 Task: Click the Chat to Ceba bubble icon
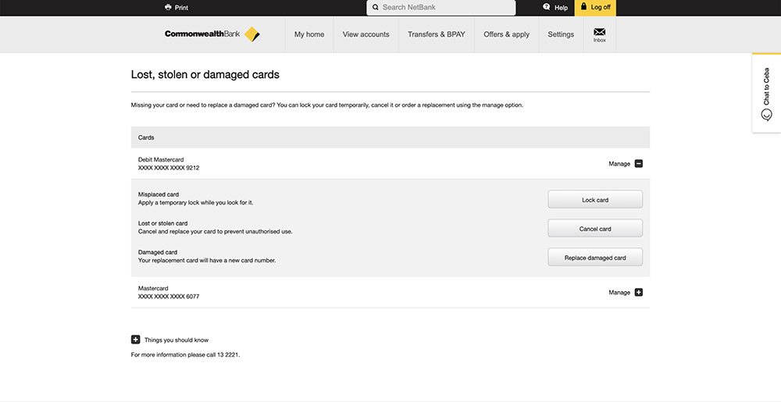click(x=767, y=116)
